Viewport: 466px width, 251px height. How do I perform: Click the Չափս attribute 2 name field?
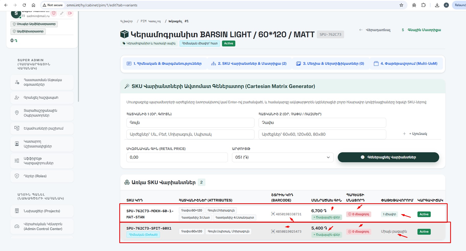322,122
